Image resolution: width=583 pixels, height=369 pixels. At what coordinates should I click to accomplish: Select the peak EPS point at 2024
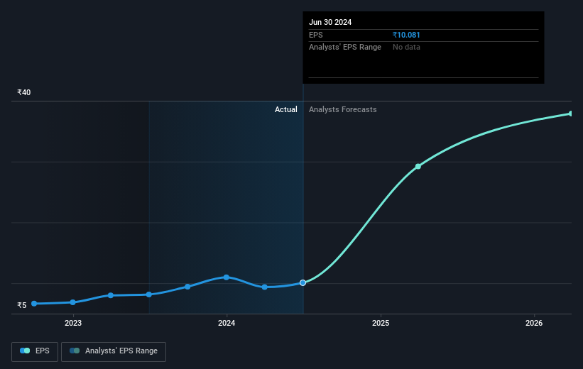[x=227, y=277]
